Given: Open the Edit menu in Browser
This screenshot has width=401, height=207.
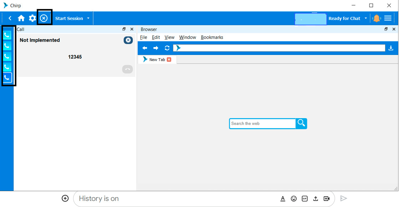Looking at the screenshot, I should pyautogui.click(x=156, y=37).
